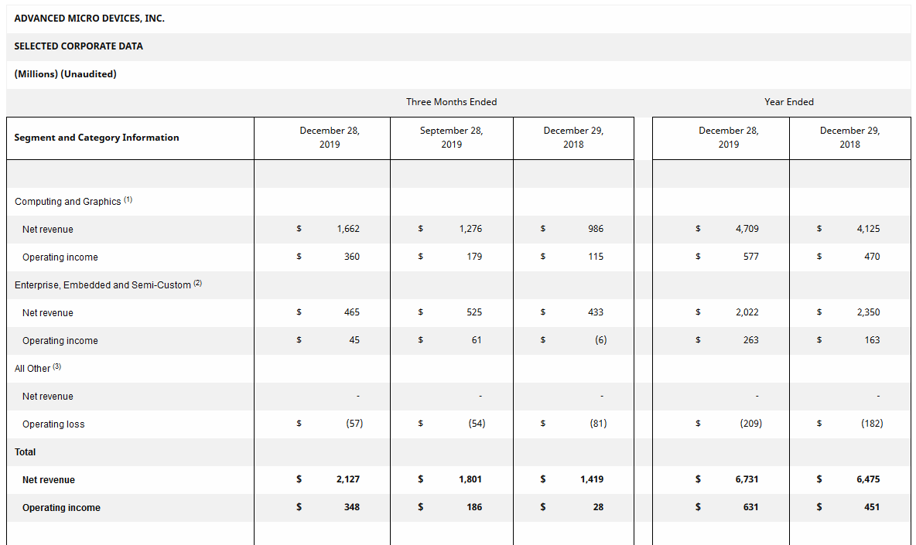916x545 pixels.
Task: Click the SELECTED CORPORATE DATA heading
Action: [78, 46]
